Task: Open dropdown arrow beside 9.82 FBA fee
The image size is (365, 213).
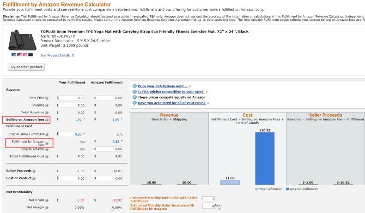Action: click(x=122, y=141)
